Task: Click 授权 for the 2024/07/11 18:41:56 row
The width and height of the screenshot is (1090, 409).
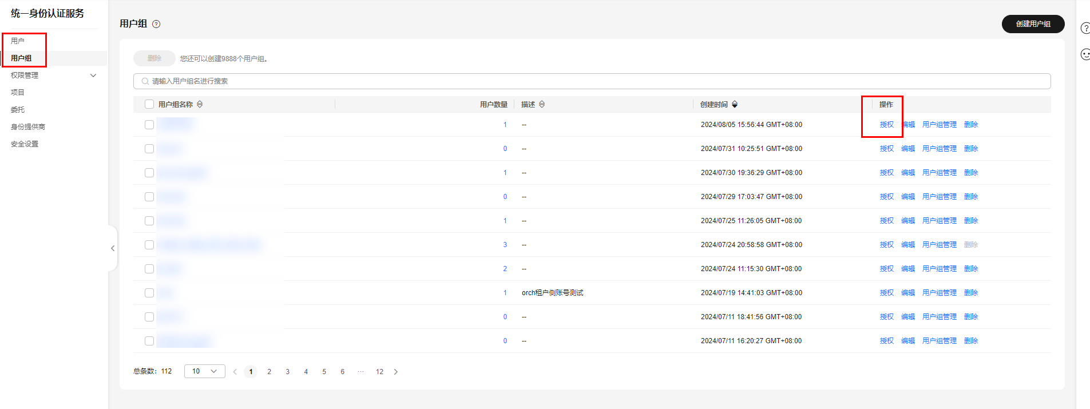Action: click(x=887, y=317)
